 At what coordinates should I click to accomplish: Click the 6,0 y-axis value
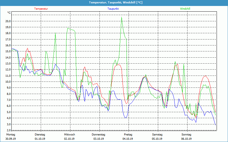9,106
